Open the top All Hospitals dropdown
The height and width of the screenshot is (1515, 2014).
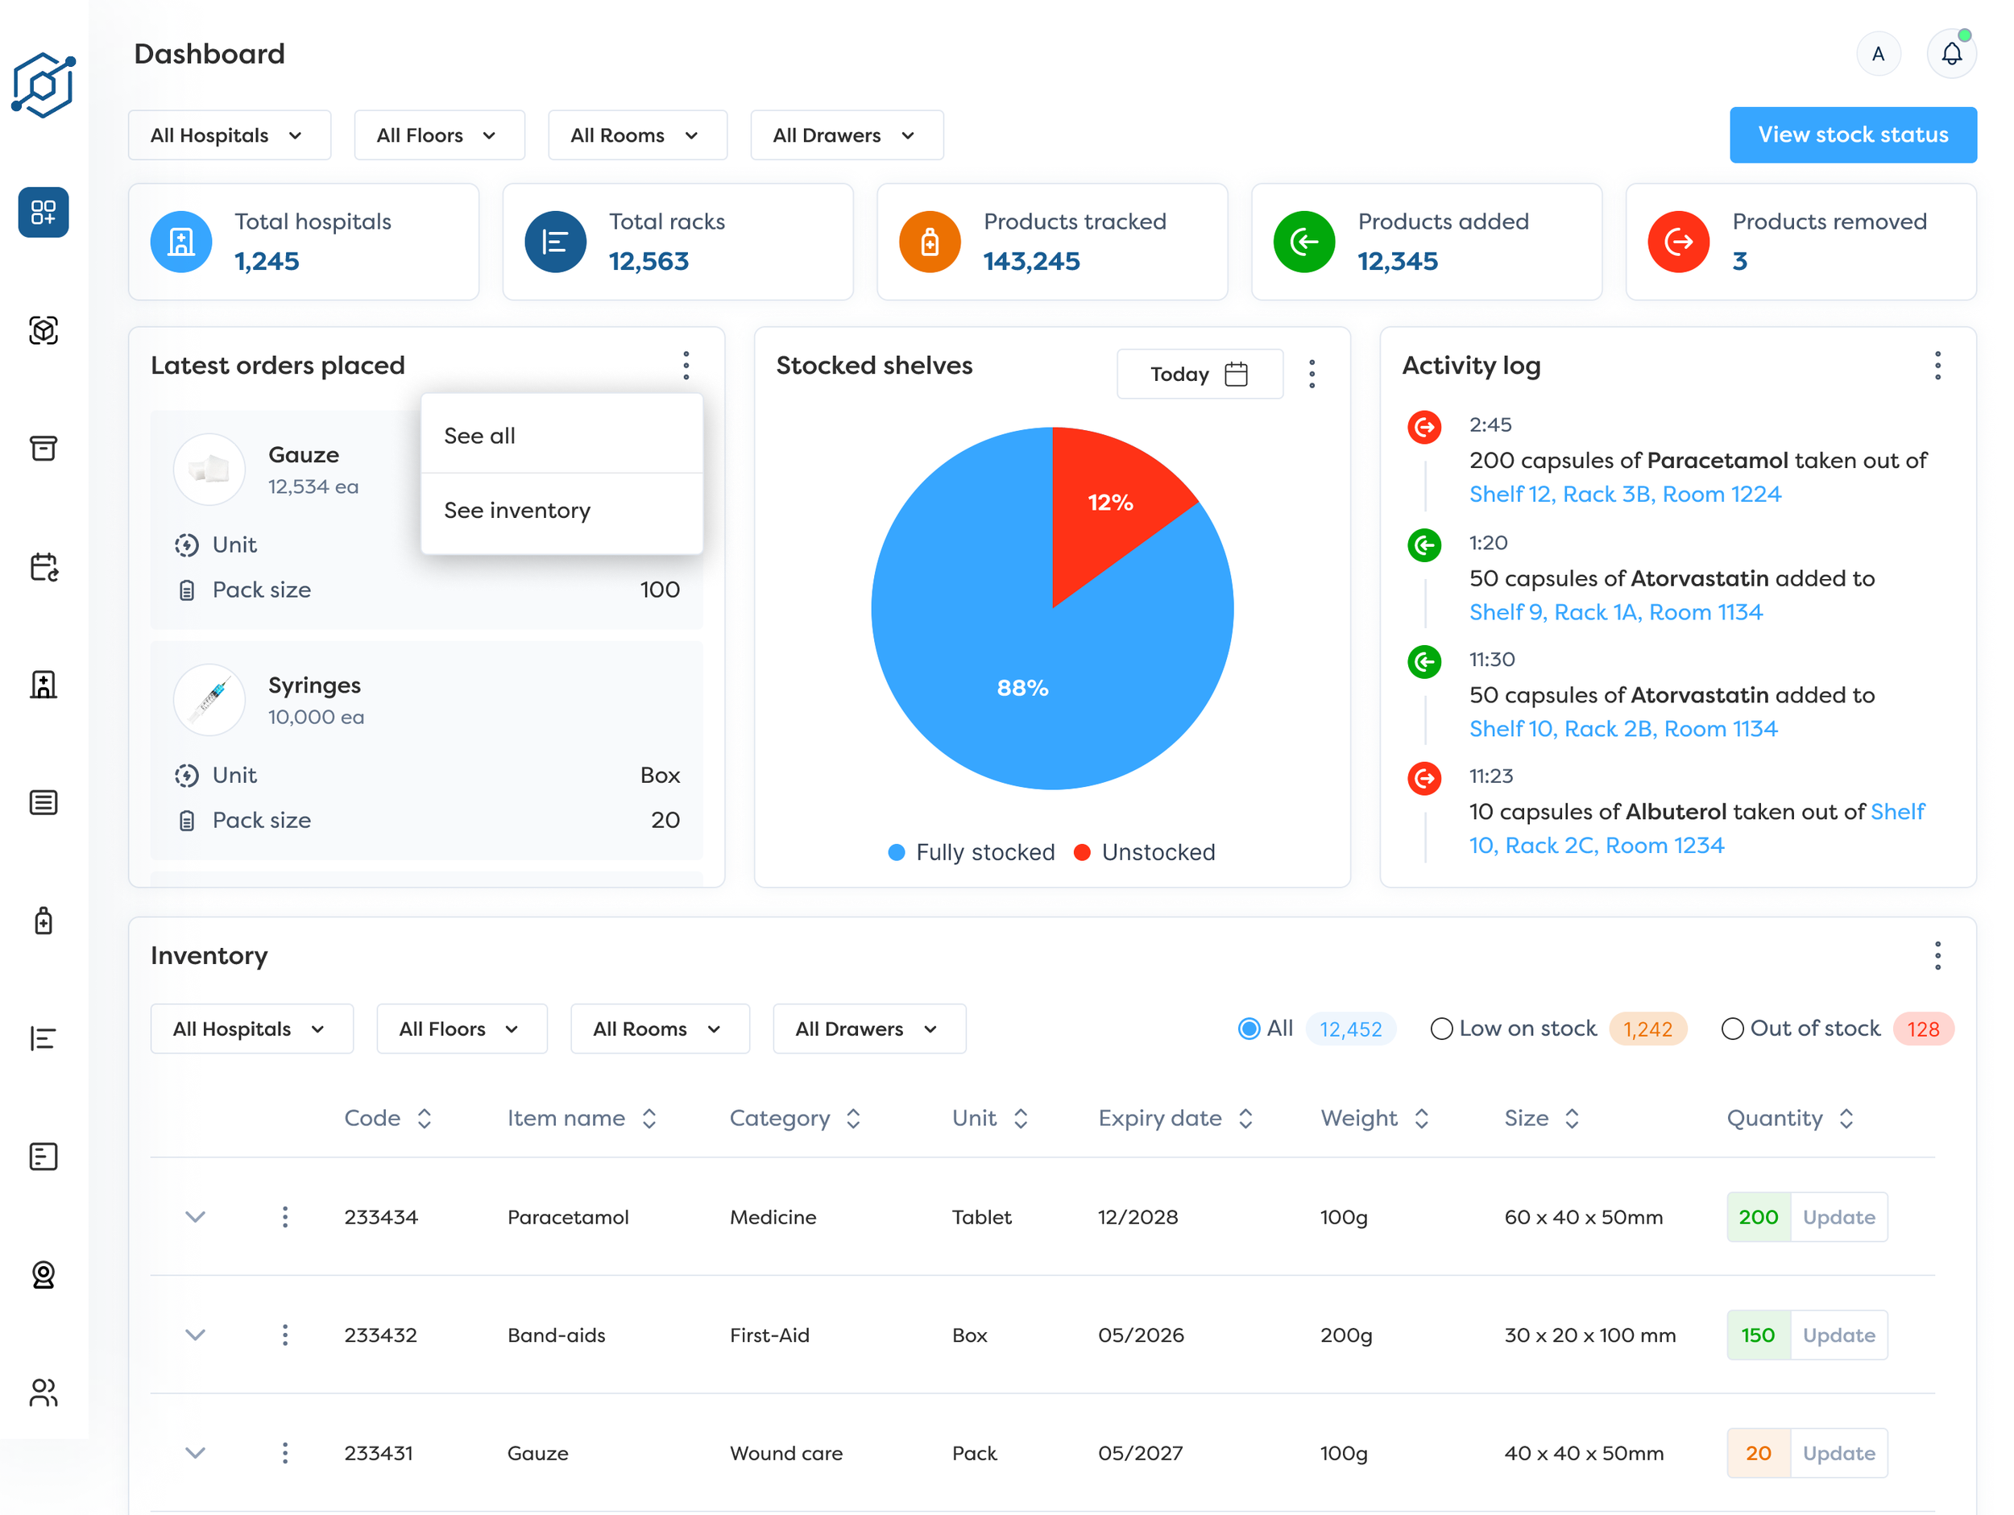pos(229,135)
